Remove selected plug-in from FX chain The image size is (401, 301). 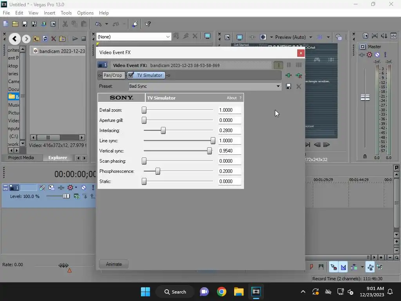[299, 75]
